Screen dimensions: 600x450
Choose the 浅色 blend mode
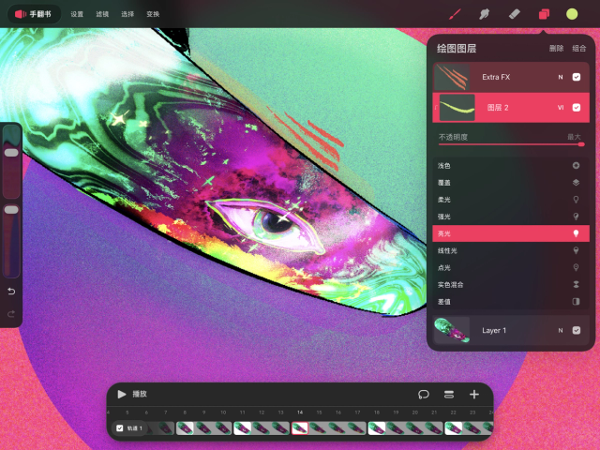(511, 165)
